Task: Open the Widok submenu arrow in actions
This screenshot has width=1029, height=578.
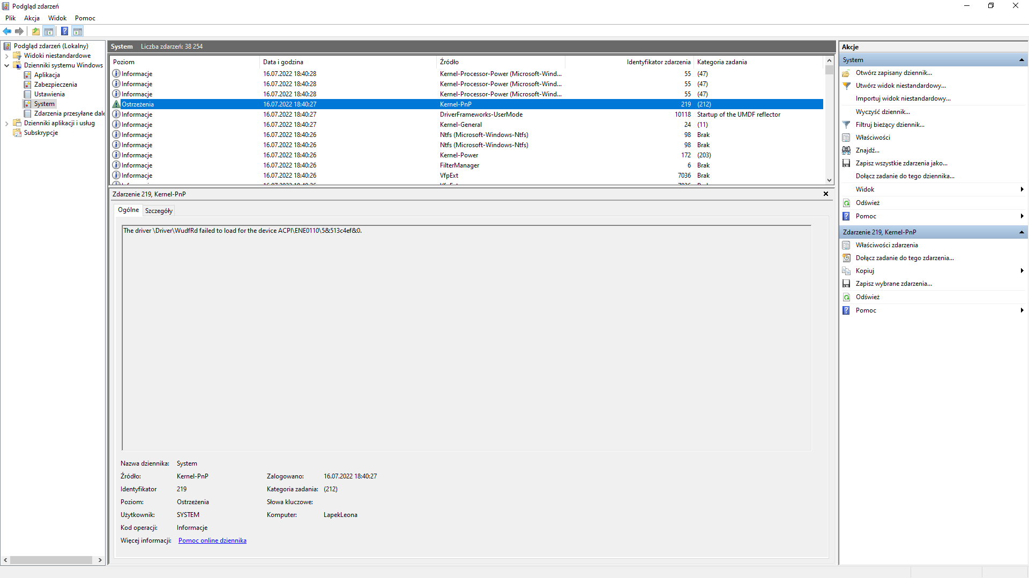Action: coord(1022,189)
